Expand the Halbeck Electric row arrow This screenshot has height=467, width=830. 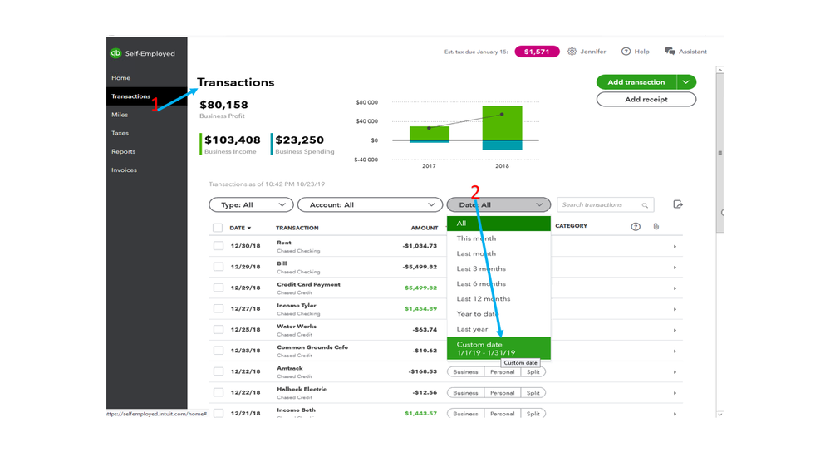coord(675,393)
